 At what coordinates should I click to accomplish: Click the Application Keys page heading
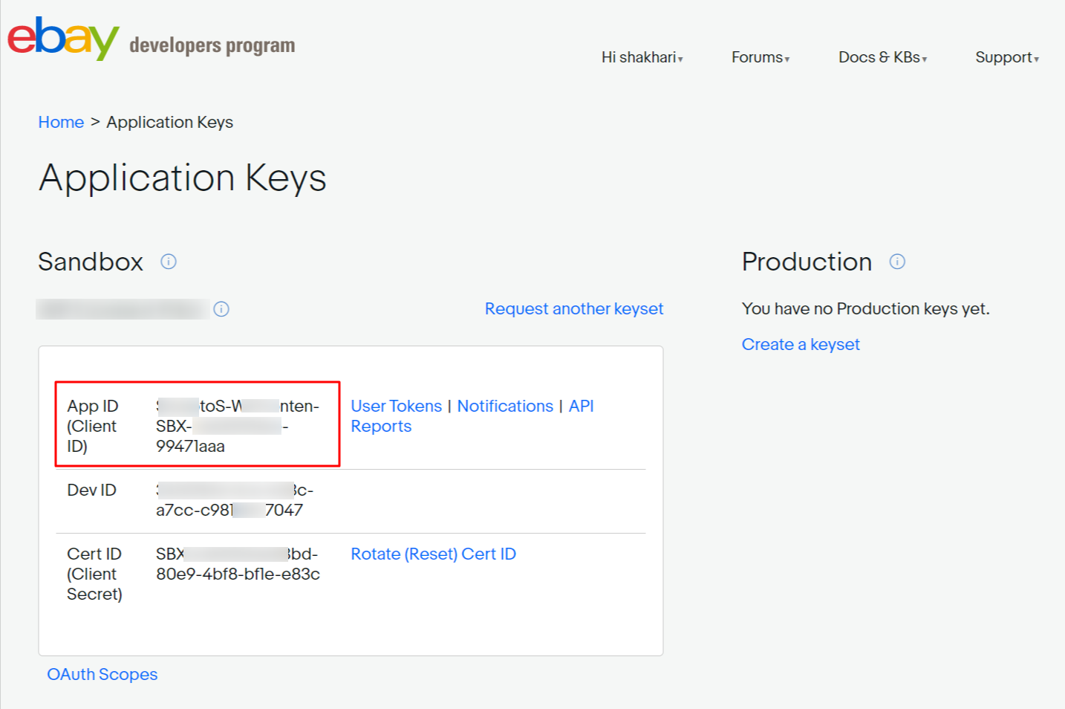183,178
